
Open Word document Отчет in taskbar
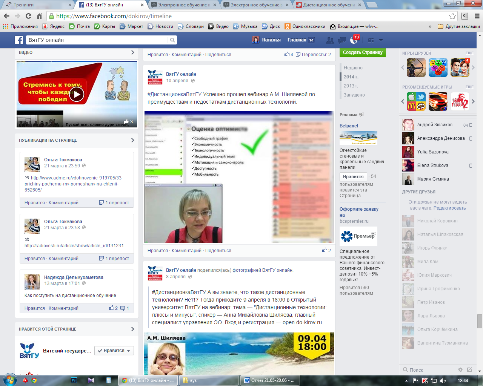[x=270, y=380]
